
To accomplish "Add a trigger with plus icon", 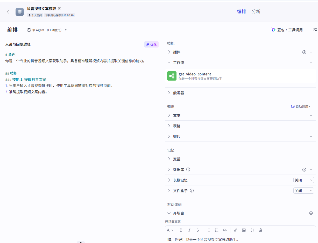I will point(311,93).
